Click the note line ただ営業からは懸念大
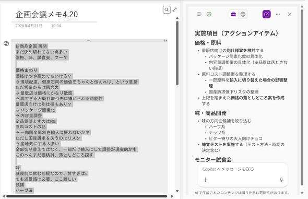This screenshot has height=199, width=308. (x=37, y=87)
